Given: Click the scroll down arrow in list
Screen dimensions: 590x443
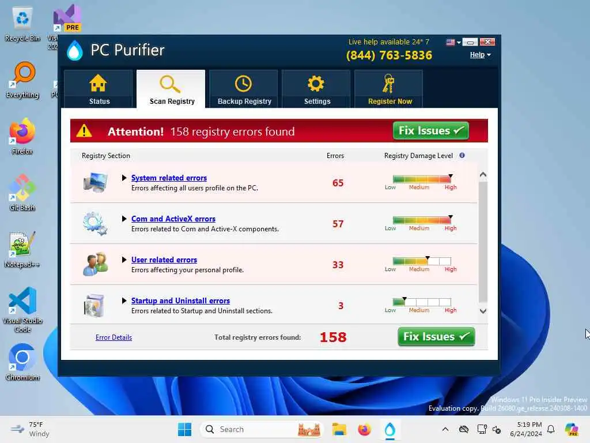Looking at the screenshot, I should (483, 311).
